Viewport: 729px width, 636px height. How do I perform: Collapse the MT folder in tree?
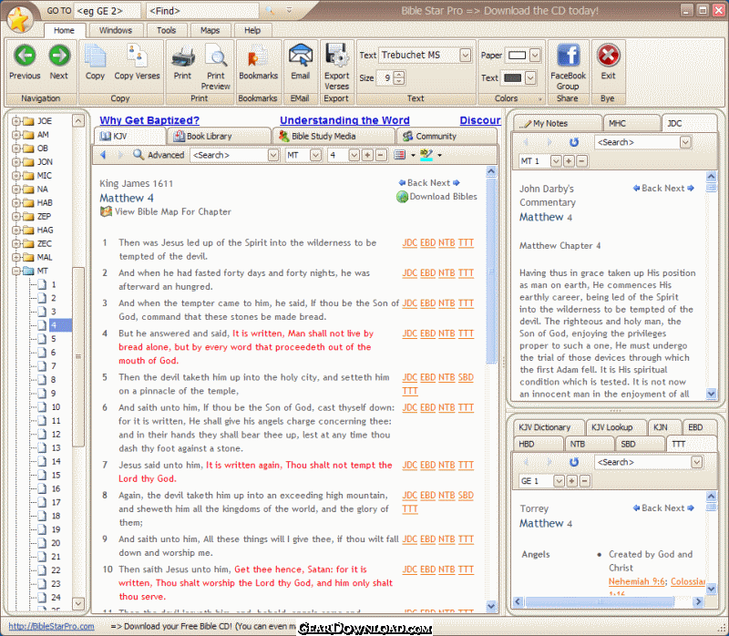pyautogui.click(x=15, y=271)
